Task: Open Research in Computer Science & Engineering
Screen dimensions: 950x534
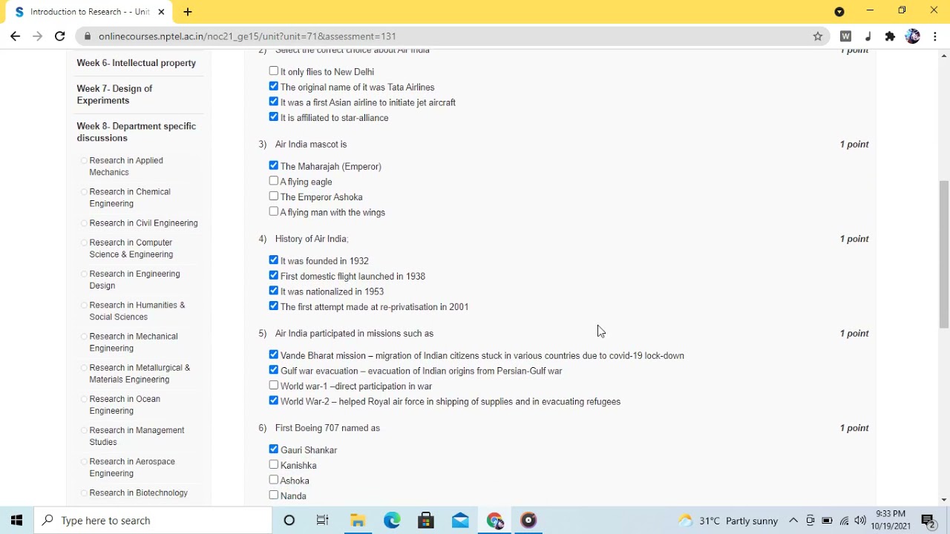Action: pos(131,248)
